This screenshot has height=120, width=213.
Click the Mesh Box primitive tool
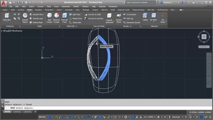point(7,17)
